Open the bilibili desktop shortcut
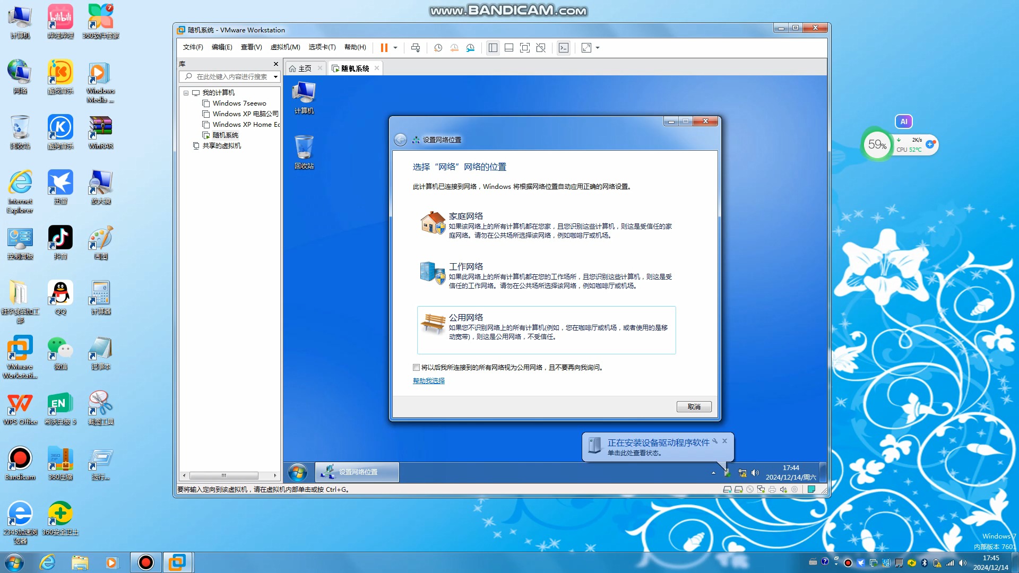 61,22
